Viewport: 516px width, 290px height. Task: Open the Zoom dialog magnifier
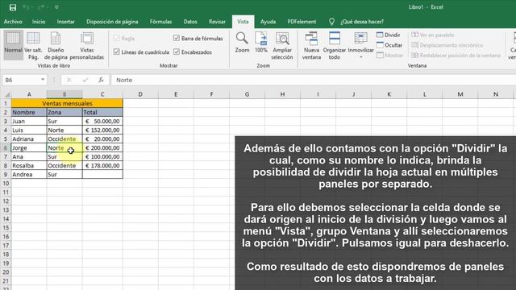(x=242, y=42)
